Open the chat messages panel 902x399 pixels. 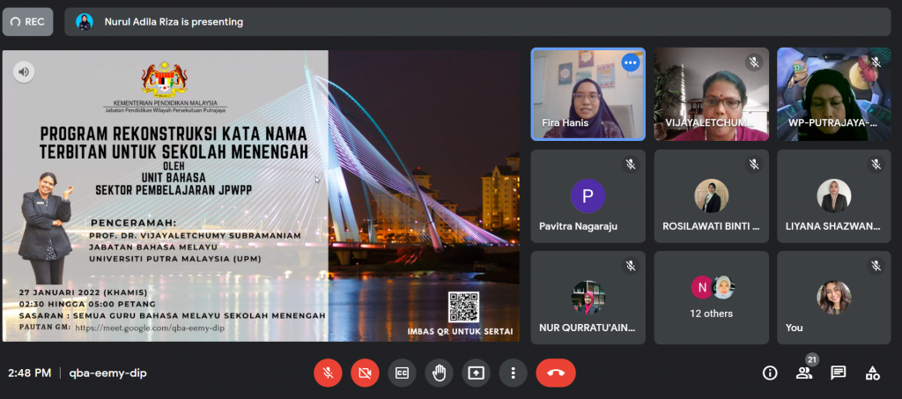pyautogui.click(x=839, y=373)
